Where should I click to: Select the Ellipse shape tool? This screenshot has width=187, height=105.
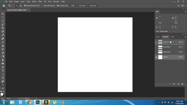coord(3,78)
